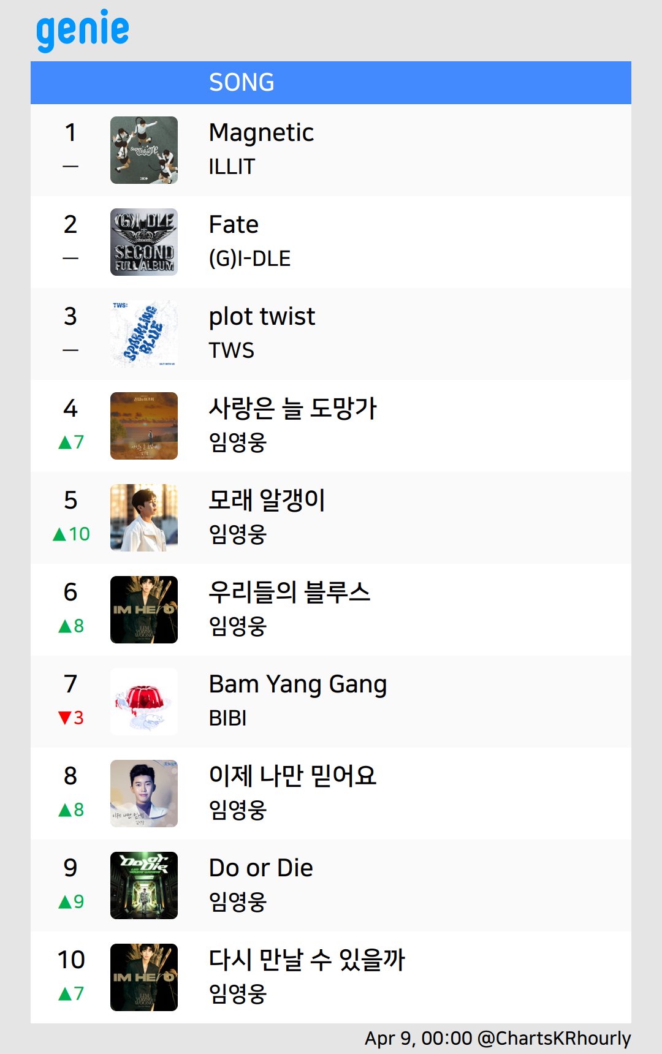Click the SONG column header
Image resolution: width=662 pixels, height=1054 pixels.
pyautogui.click(x=242, y=82)
